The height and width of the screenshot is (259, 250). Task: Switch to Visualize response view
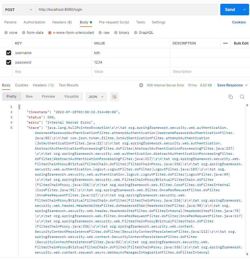[71, 96]
